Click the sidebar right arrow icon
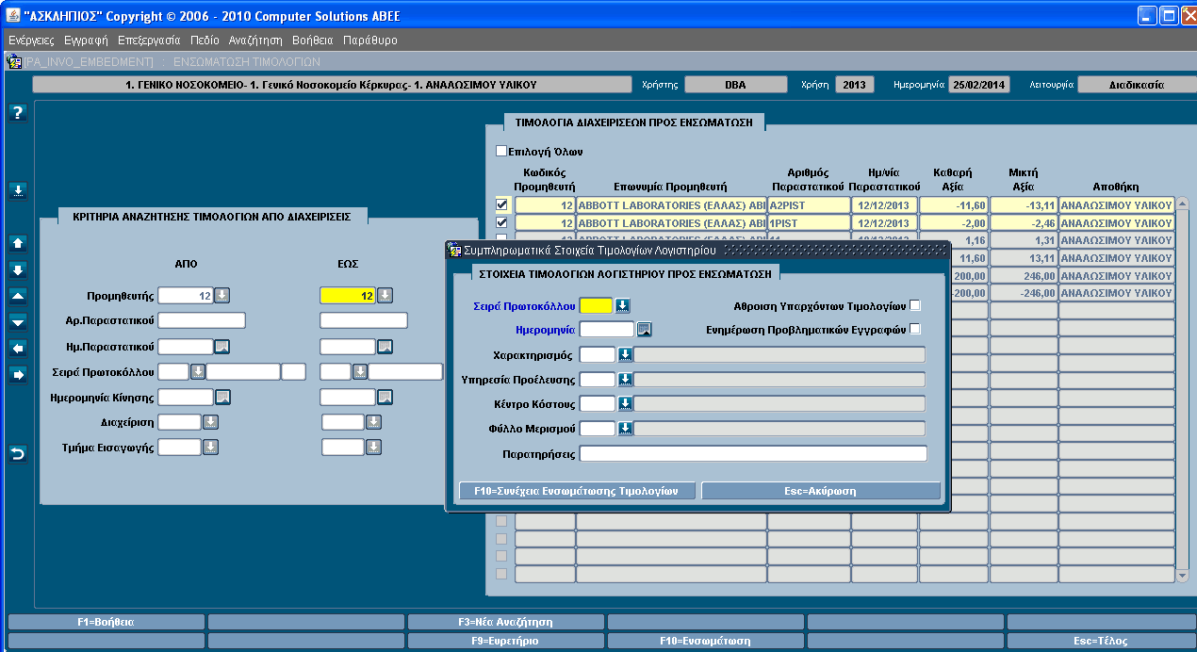 point(18,375)
